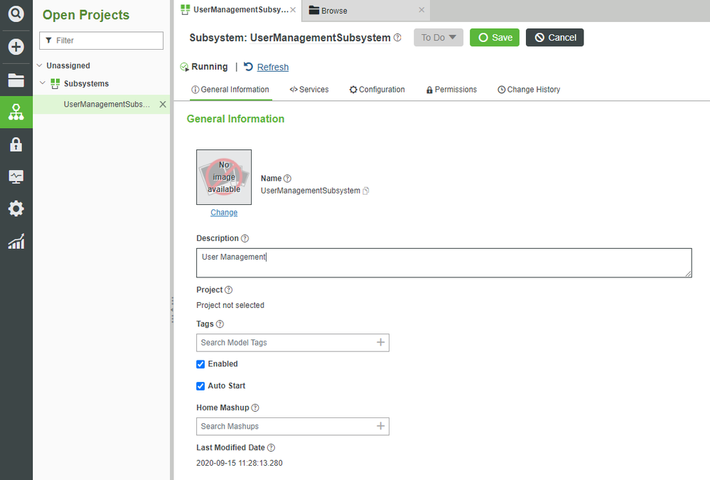This screenshot has height=480, width=710.
Task: Collapse the Subsystems tree node
Action: 43,83
